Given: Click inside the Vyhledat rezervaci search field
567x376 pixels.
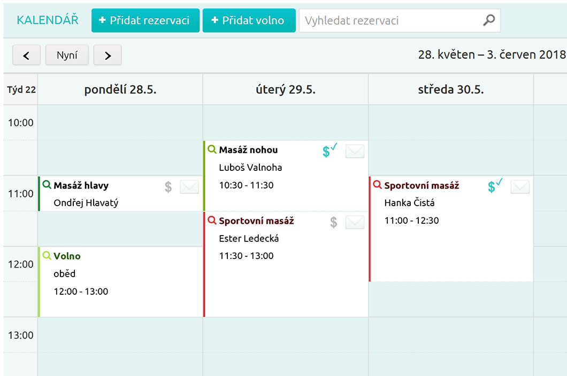Looking at the screenshot, I should pos(385,20).
